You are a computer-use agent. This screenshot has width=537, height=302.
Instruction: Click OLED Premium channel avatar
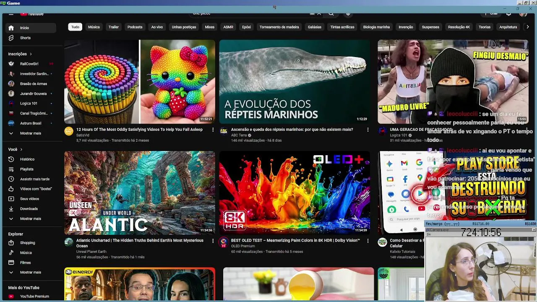click(x=224, y=242)
